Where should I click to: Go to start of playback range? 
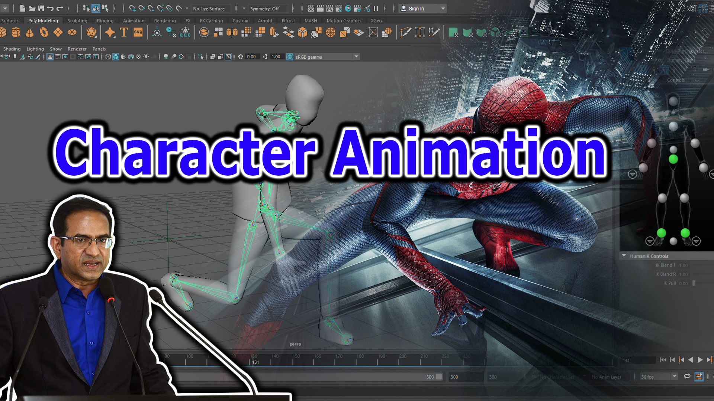click(x=663, y=360)
